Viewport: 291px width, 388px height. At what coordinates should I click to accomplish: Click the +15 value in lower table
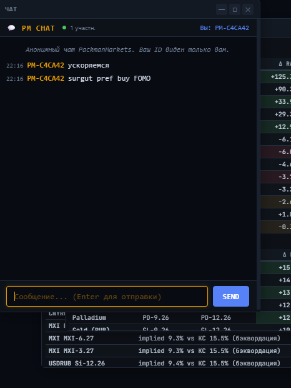[284, 267]
